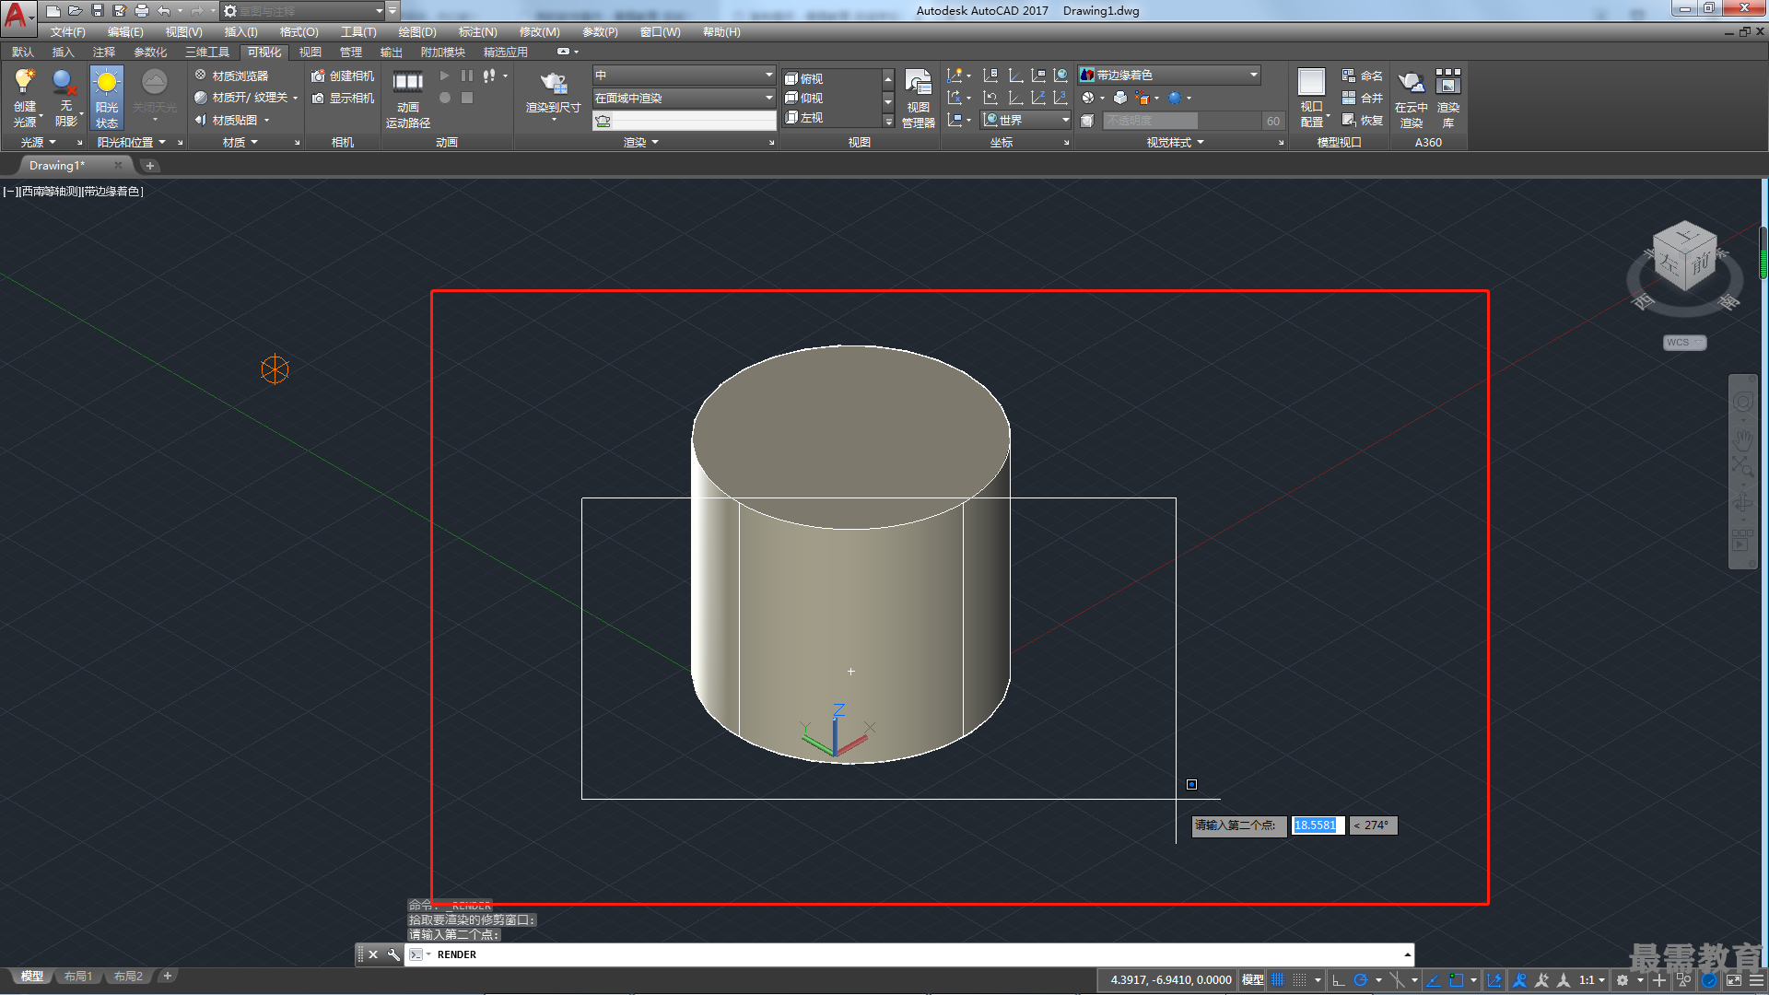
Task: Open the Render Gallery (渲染库) icon
Action: click(x=1447, y=83)
